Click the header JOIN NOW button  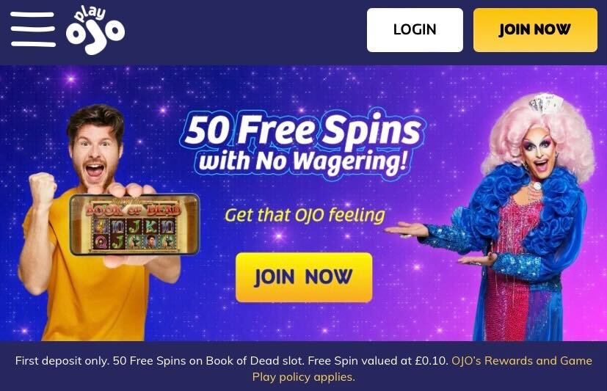click(x=535, y=30)
